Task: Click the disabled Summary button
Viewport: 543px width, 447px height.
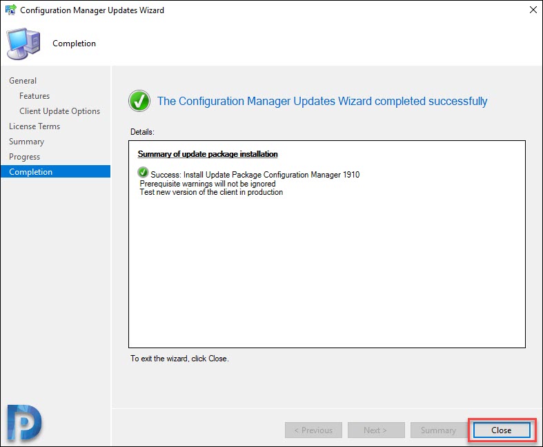Action: 438,430
